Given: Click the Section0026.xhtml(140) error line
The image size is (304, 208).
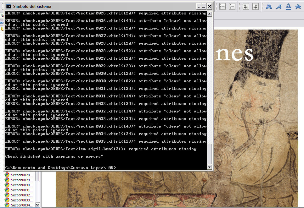Looking at the screenshot, I should click(x=106, y=22).
